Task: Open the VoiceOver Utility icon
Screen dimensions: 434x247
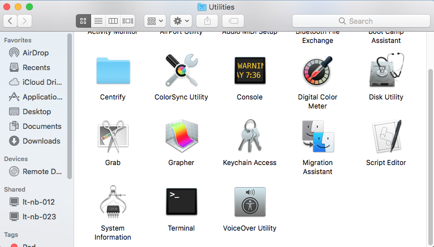Action: [250, 202]
